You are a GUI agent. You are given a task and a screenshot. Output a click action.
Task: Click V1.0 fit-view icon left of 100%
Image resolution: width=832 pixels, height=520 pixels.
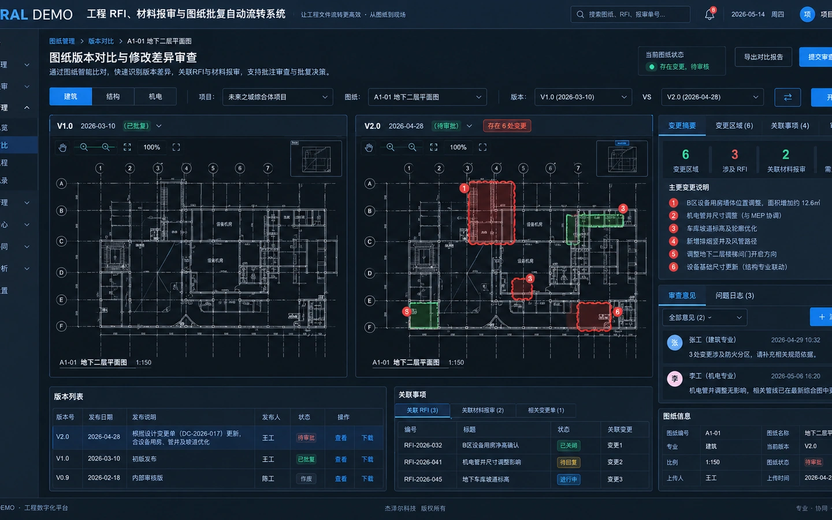pos(127,147)
